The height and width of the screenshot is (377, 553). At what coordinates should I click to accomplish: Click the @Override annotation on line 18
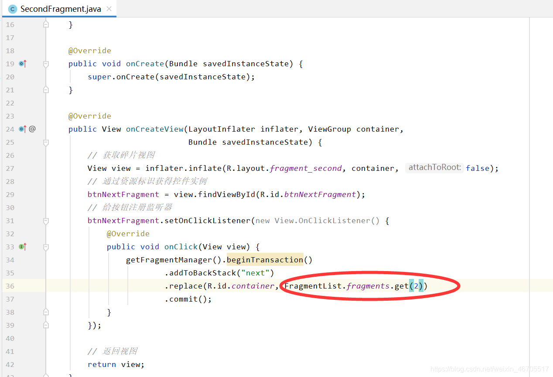tap(90, 51)
